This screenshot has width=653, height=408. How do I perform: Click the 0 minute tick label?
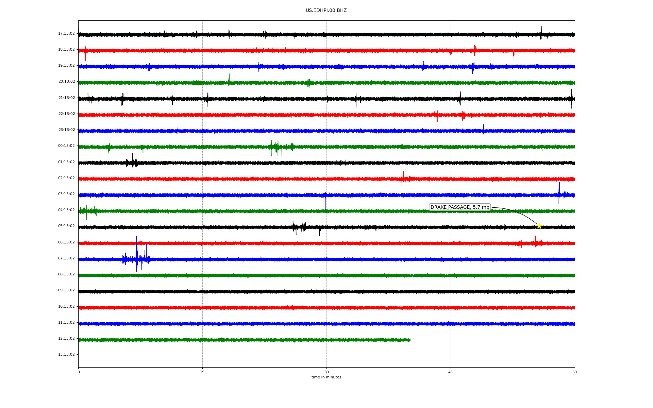79,372
